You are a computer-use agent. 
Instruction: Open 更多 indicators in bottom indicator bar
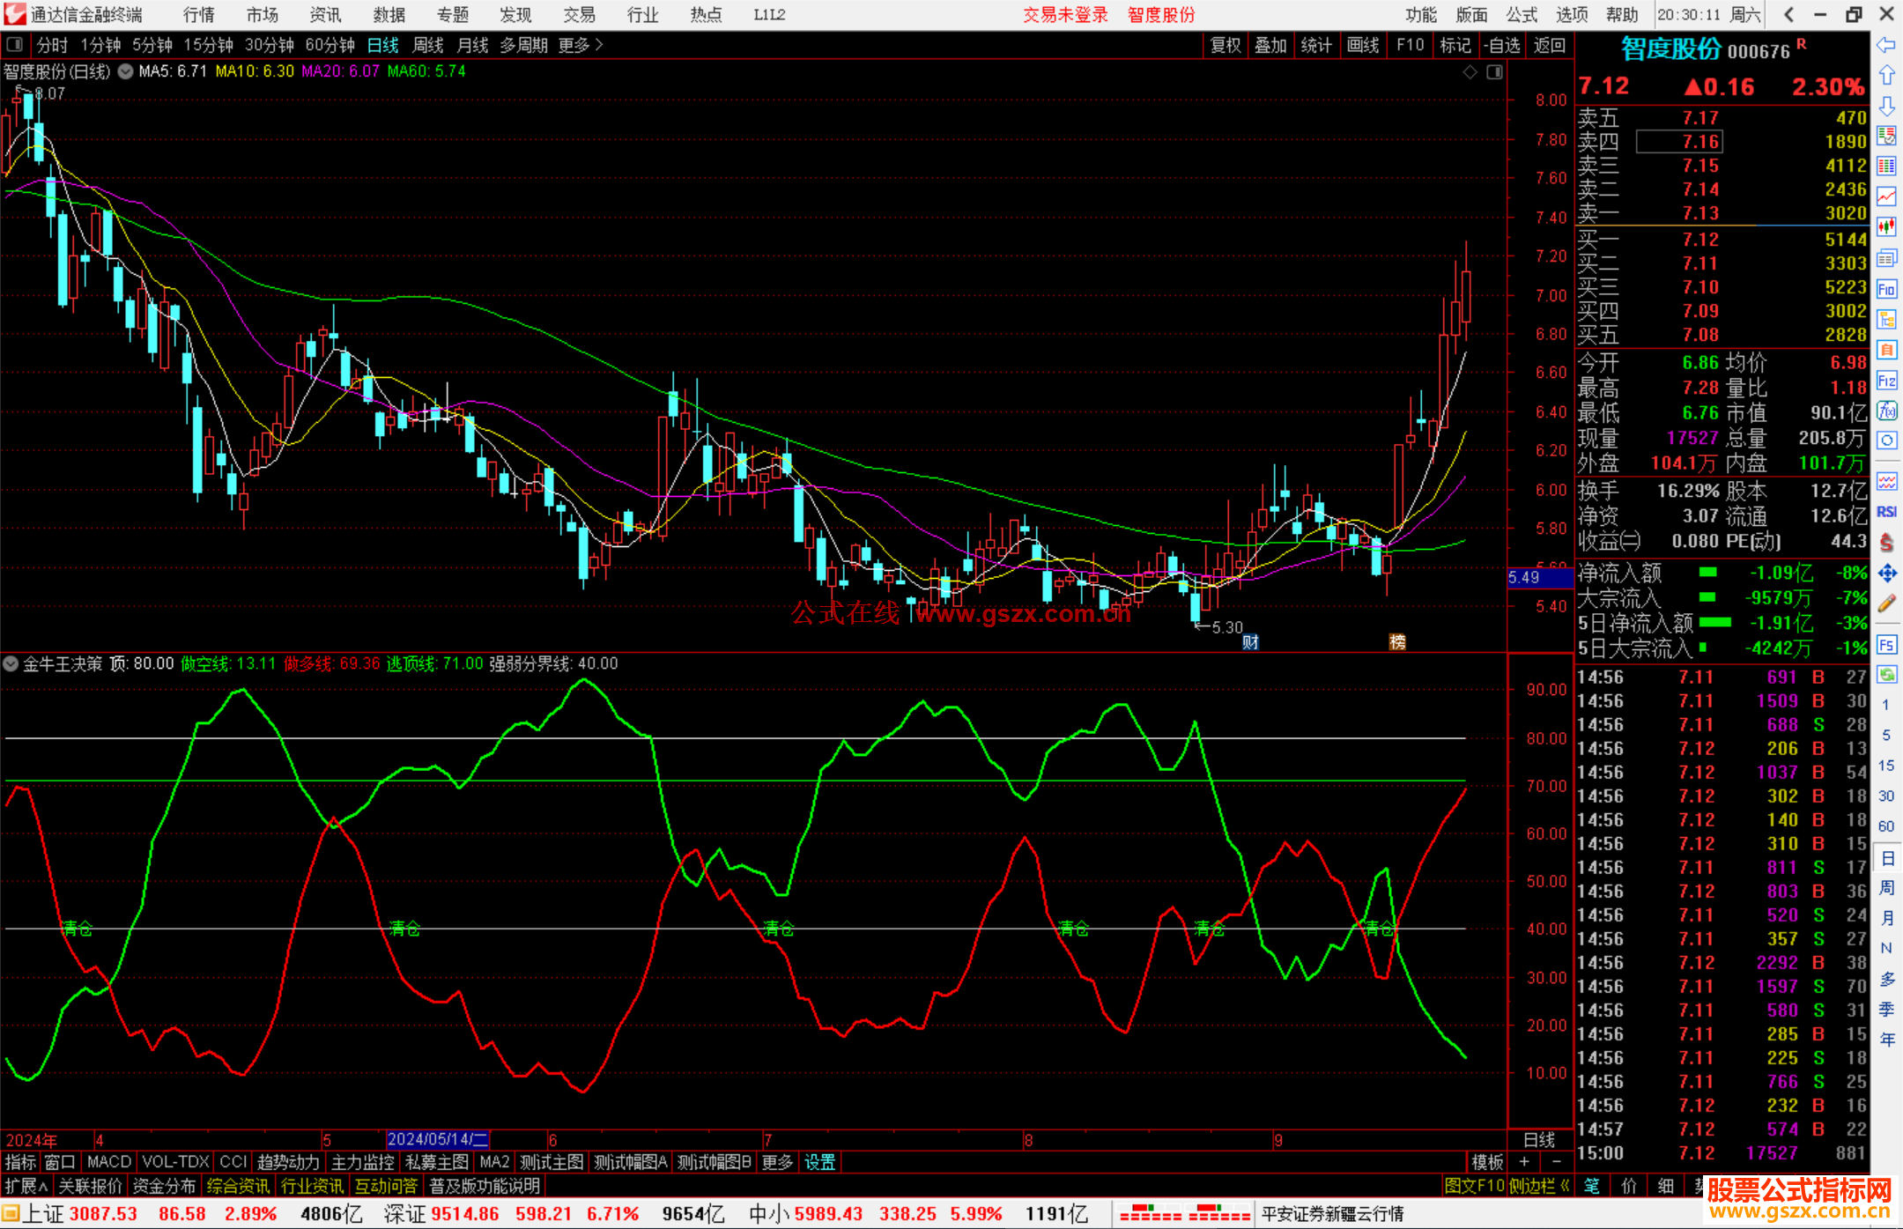pos(777,1162)
